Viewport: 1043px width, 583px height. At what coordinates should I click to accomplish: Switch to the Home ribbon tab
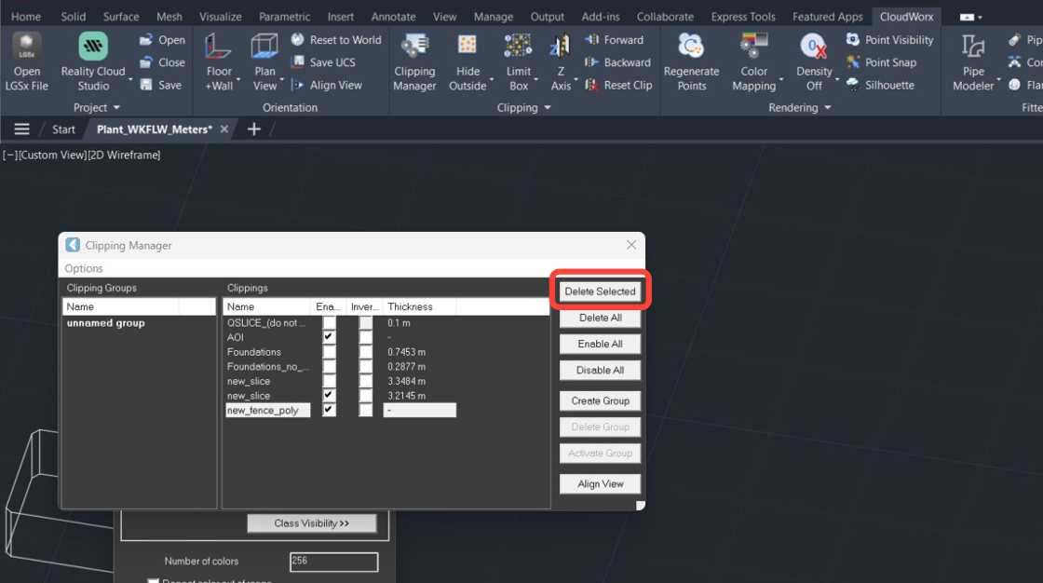(26, 17)
